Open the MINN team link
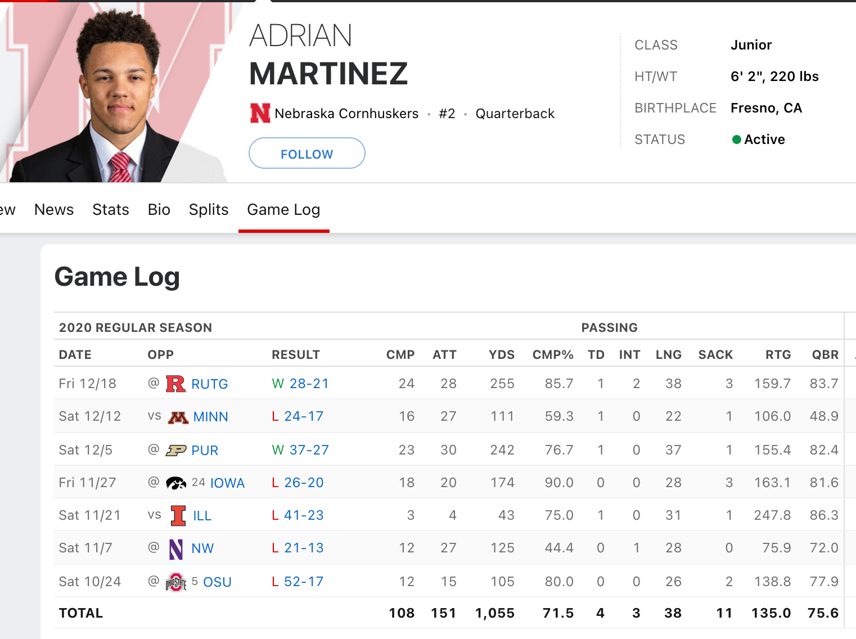 [x=211, y=417]
